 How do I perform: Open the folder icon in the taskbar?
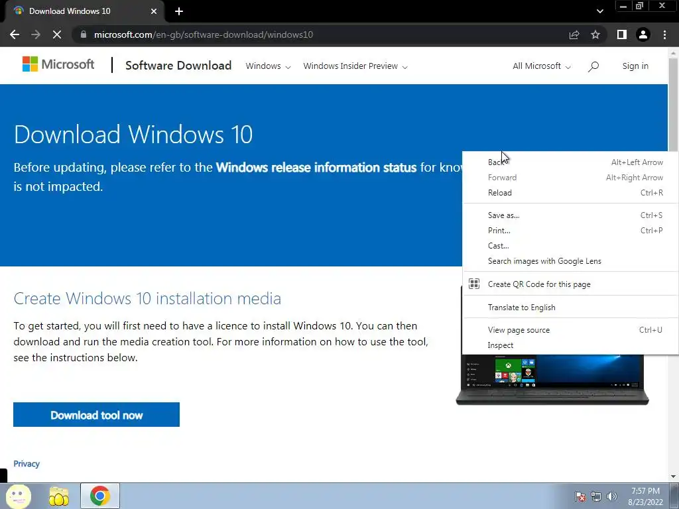tap(59, 496)
